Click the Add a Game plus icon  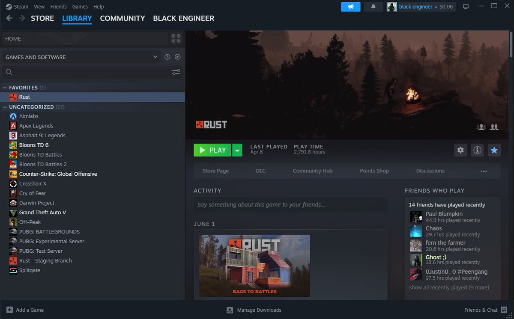9,310
